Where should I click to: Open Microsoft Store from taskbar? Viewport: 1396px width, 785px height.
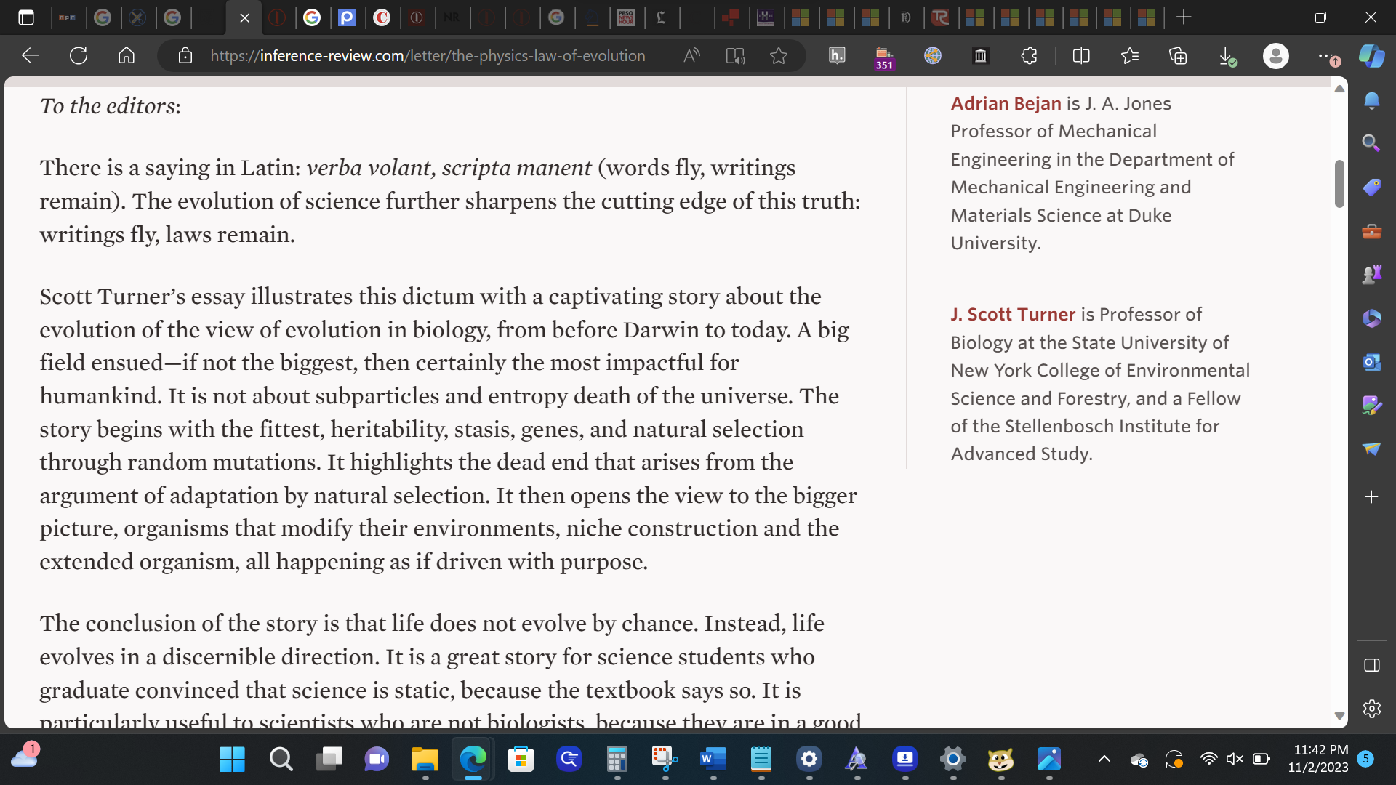point(521,760)
